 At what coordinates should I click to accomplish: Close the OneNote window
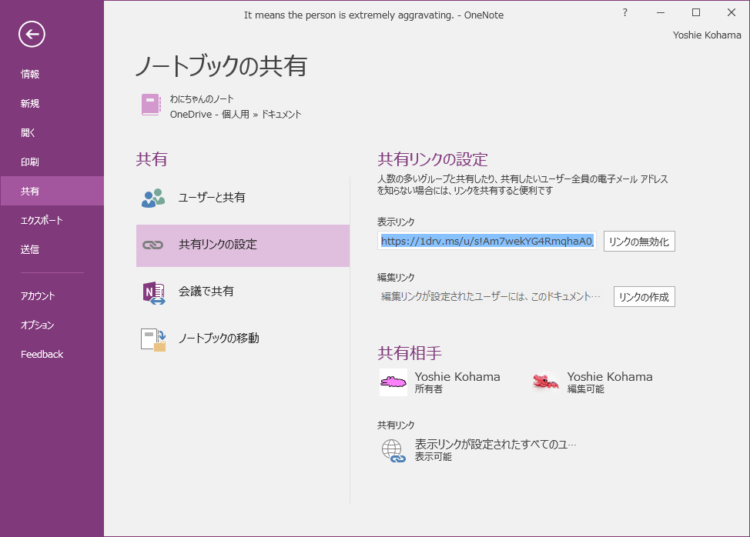pyautogui.click(x=732, y=13)
